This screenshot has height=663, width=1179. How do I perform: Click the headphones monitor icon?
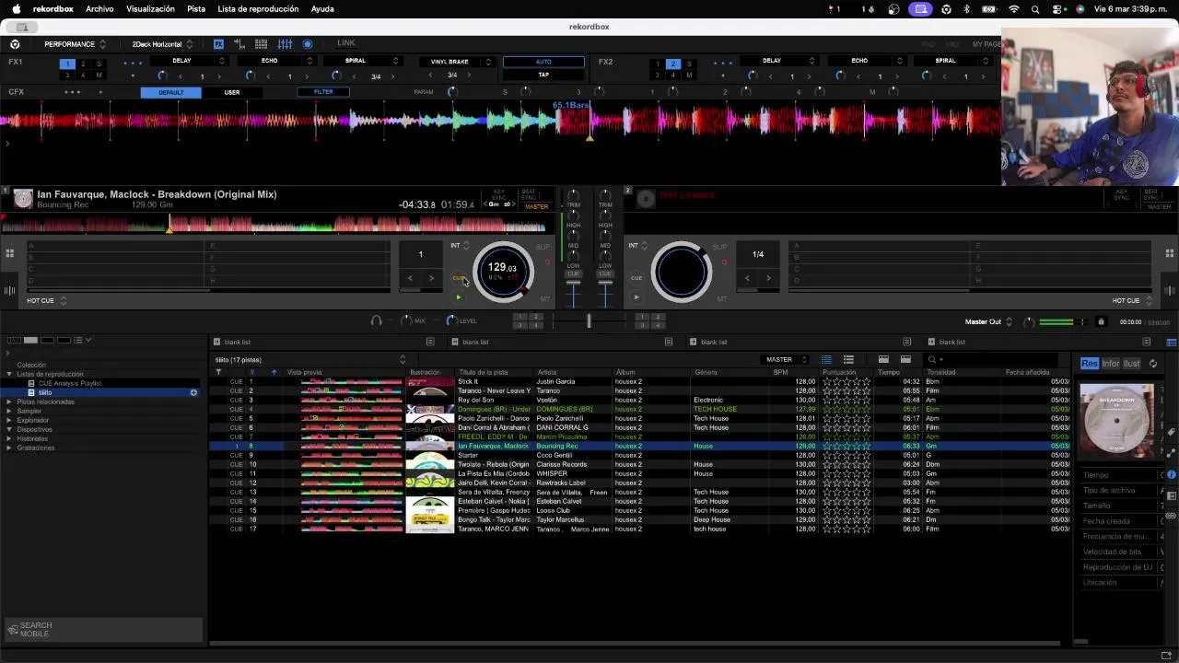click(x=376, y=320)
